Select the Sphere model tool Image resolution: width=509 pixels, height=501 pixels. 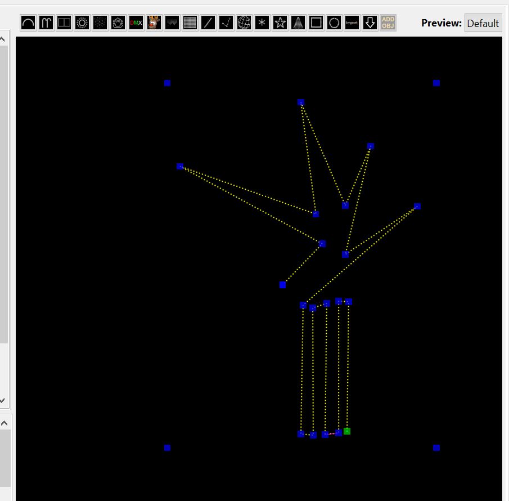coord(244,23)
